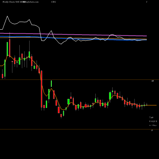
Task: Click the "in 1 Days" text
Action: (x=153, y=125)
